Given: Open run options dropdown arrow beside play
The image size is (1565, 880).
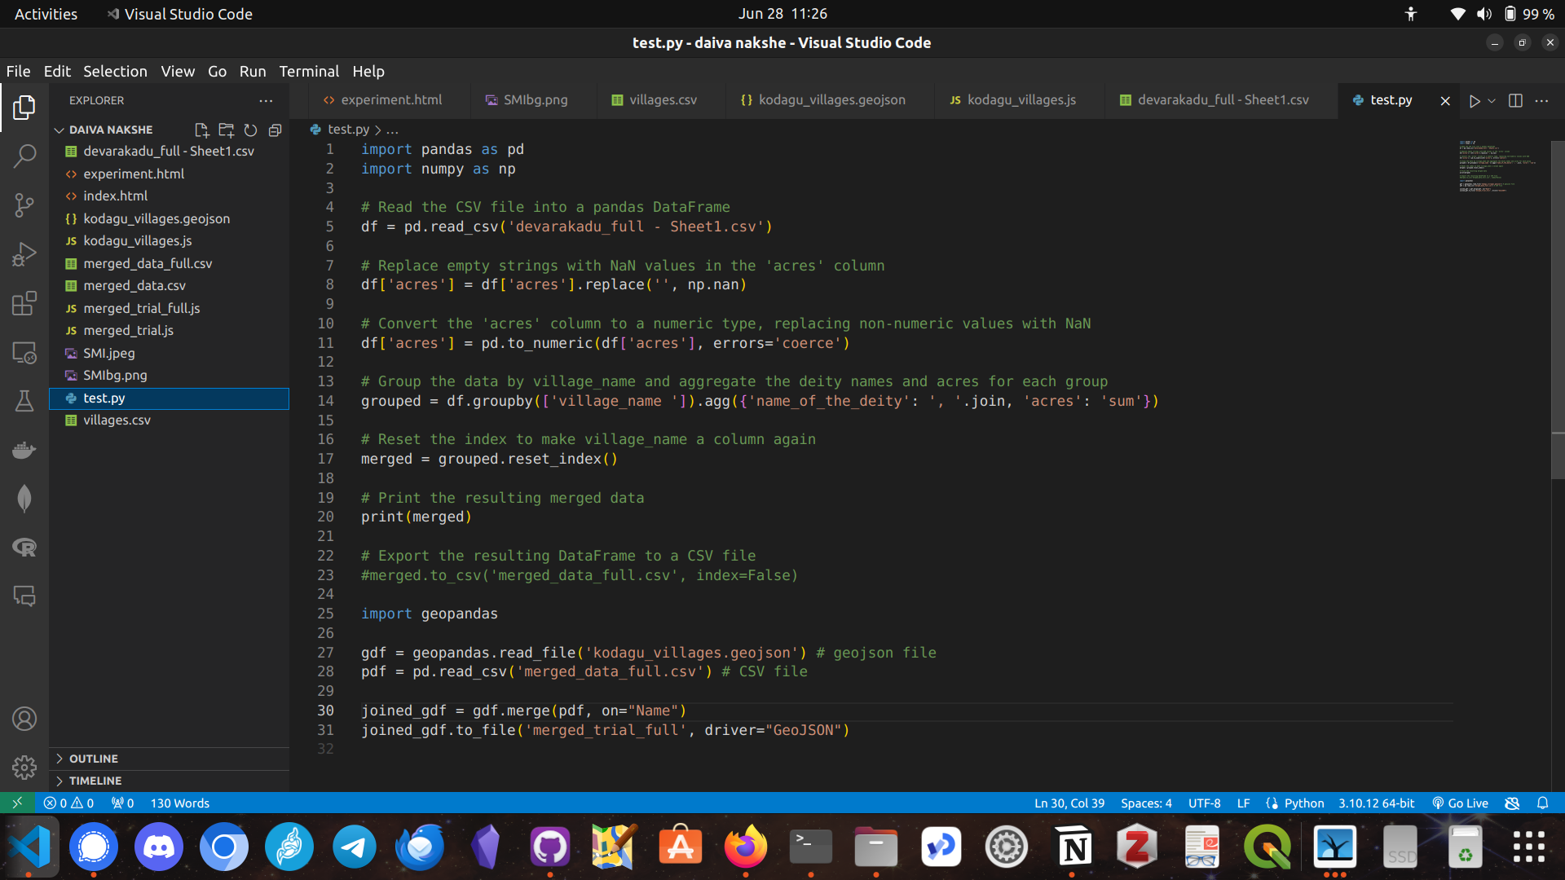Looking at the screenshot, I should click(x=1492, y=100).
